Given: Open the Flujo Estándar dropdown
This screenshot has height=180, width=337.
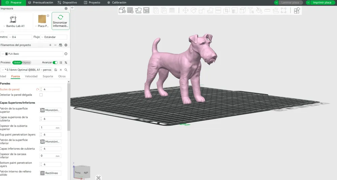Looking at the screenshot, I should [x=54, y=37].
